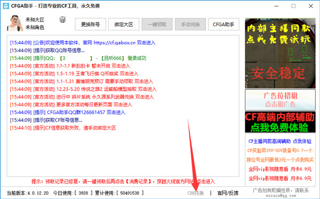This screenshot has height=199, width=320.
Task: Select the 王者飞行棋 Q币抽奖 activity entry
Action: 74,74
